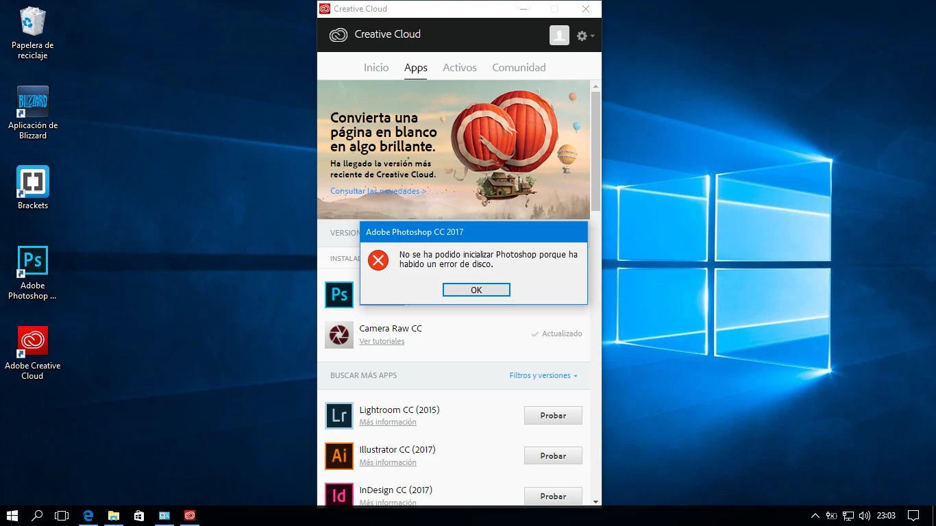Open Más información under Lightroom CC
The width and height of the screenshot is (936, 526).
[388, 422]
